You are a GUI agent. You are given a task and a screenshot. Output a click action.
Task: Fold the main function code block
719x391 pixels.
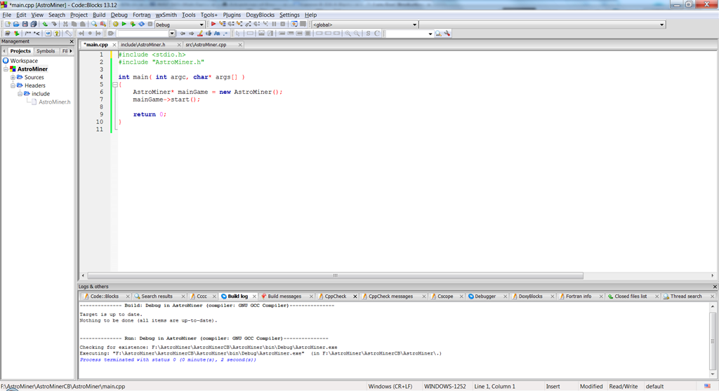point(115,85)
